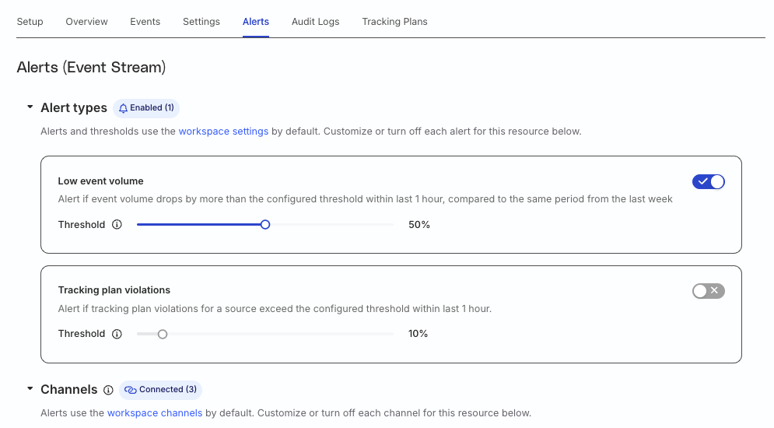Follow the workspace settings link

click(x=223, y=132)
